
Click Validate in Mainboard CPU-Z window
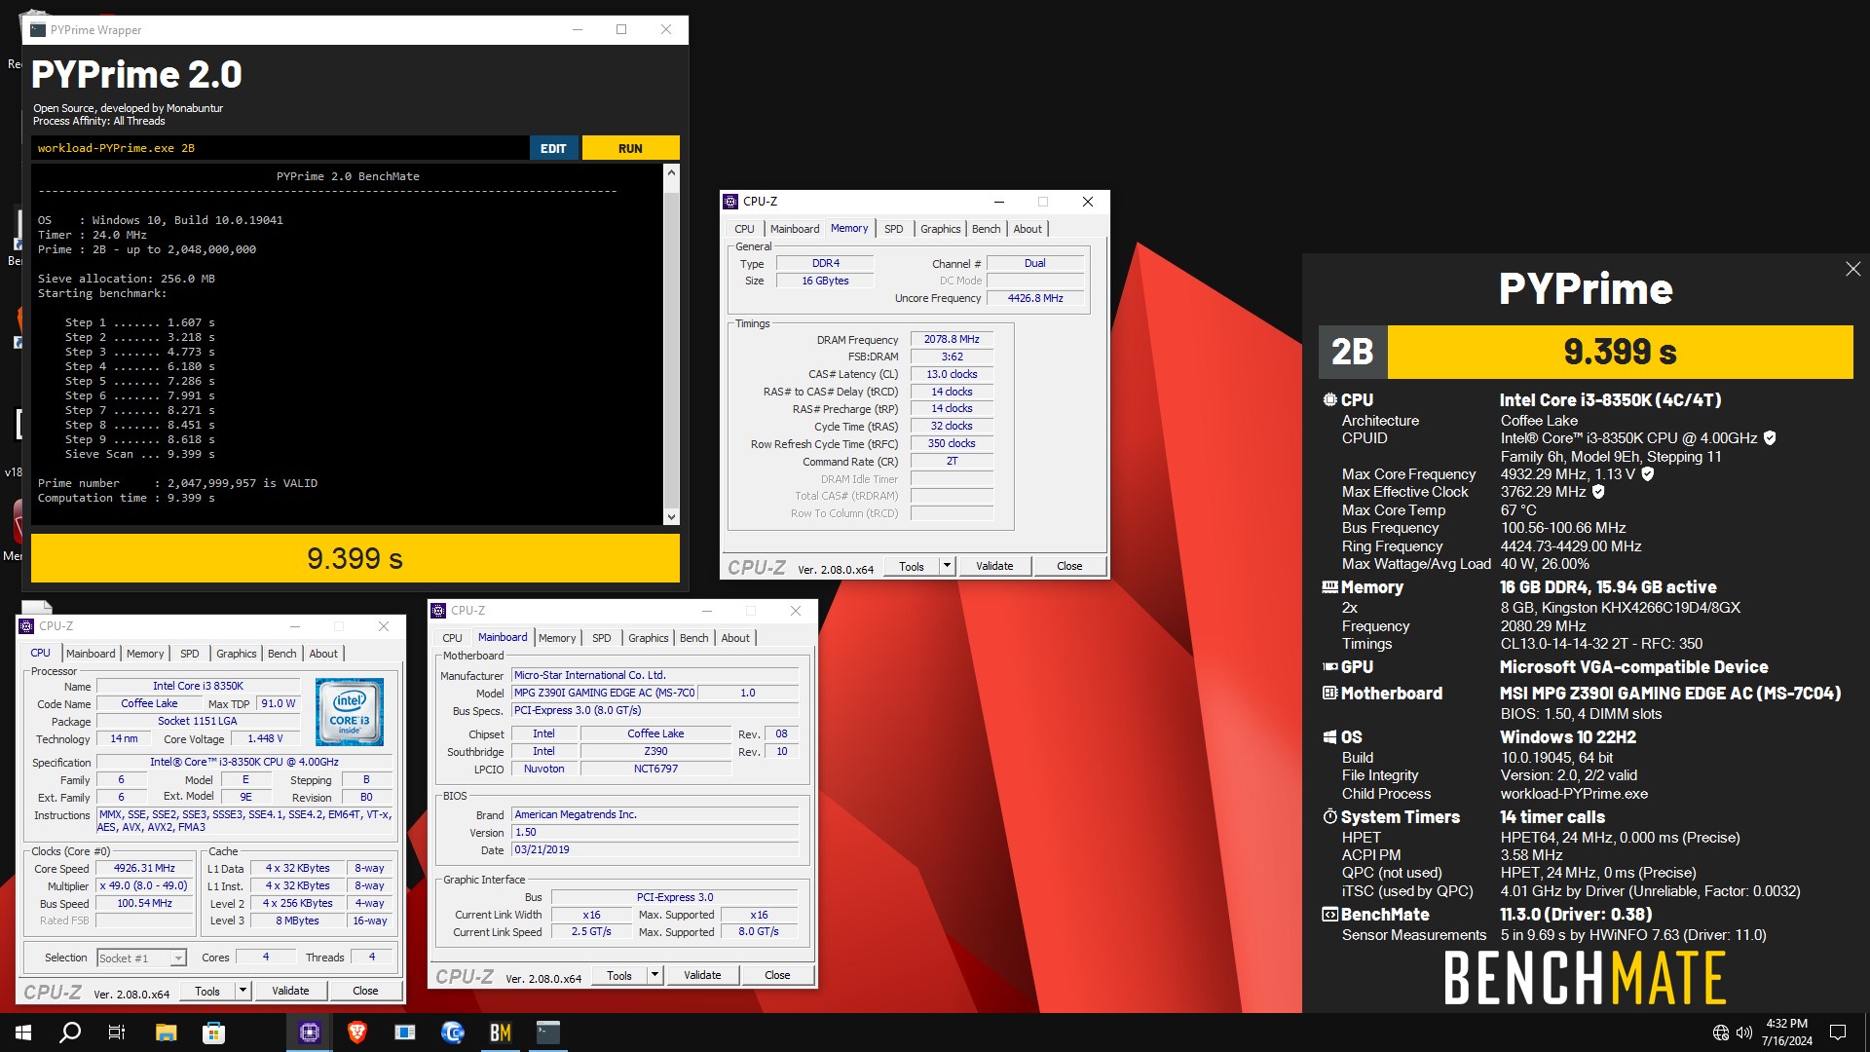pos(702,975)
